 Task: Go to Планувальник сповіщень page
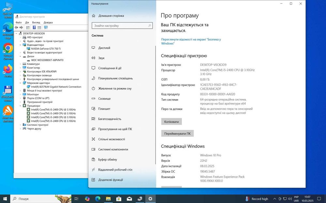122,78
